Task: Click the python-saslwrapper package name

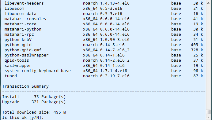Action: [26, 55]
